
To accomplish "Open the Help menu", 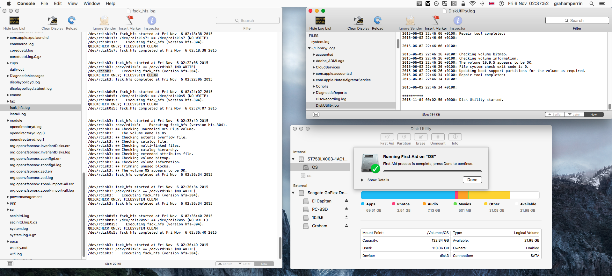I will click(111, 4).
